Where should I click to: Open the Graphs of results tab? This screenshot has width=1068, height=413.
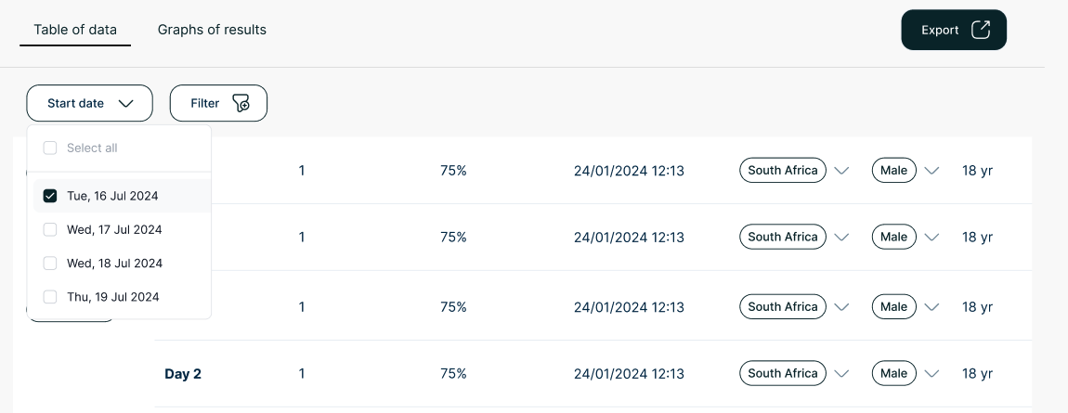[212, 30]
